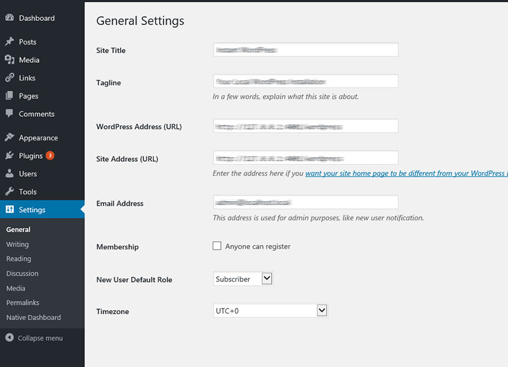The height and width of the screenshot is (367, 508).
Task: Click the Dashboard gauge icon
Action: tap(10, 18)
